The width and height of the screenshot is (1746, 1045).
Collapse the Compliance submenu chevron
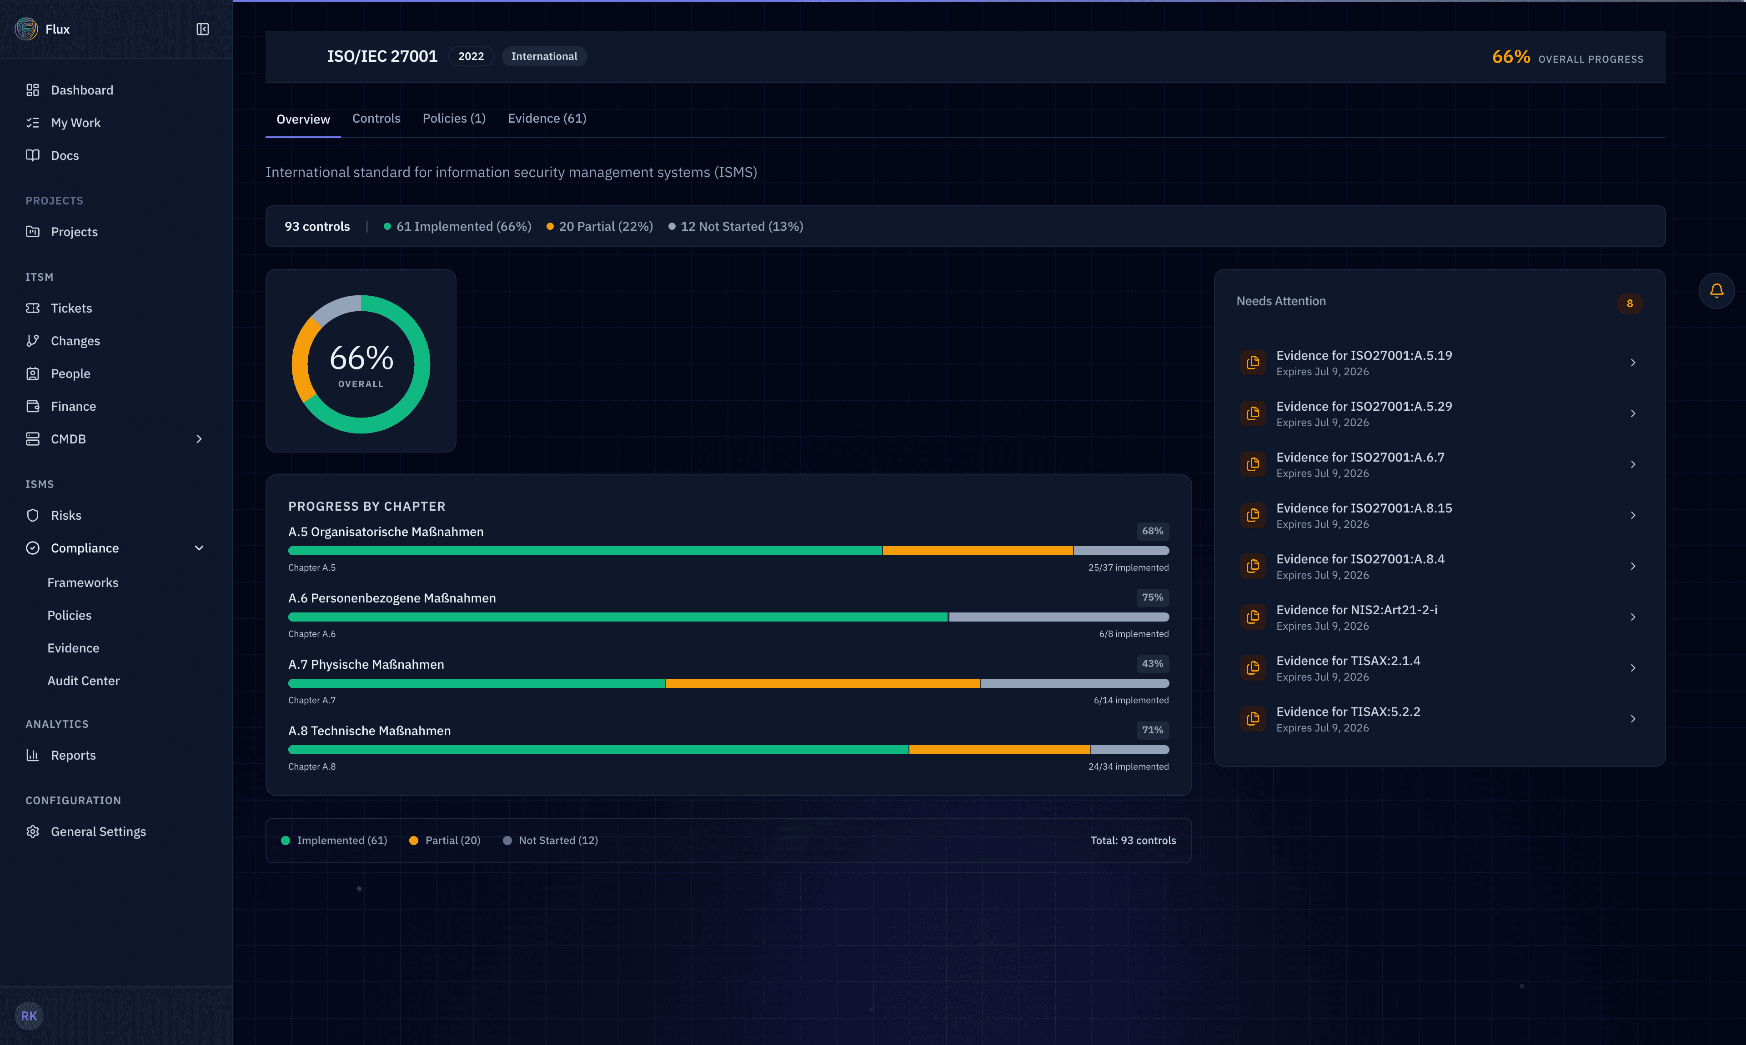pyautogui.click(x=199, y=548)
